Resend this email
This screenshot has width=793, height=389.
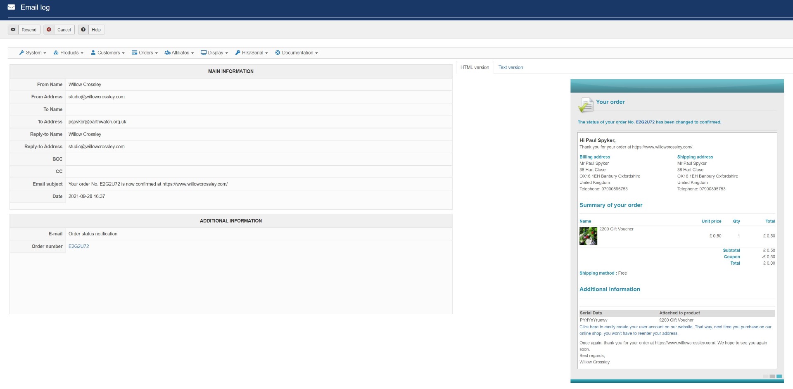pyautogui.click(x=24, y=30)
